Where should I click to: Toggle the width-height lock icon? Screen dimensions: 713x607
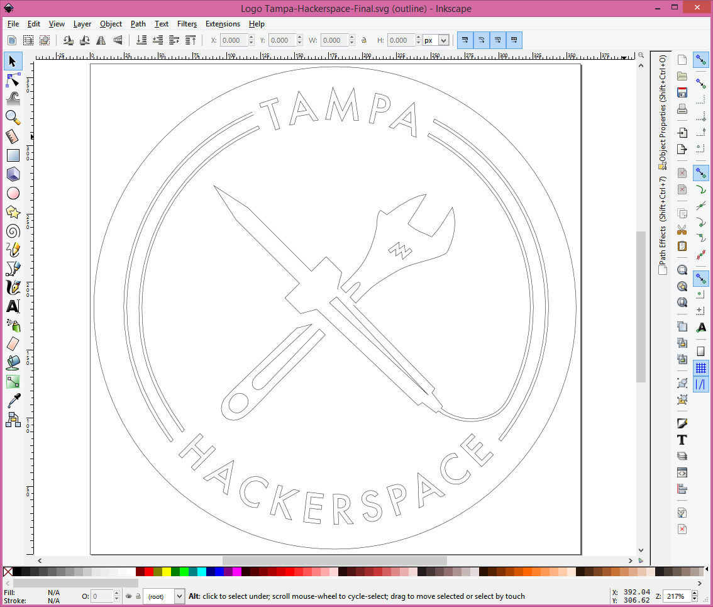pyautogui.click(x=364, y=40)
